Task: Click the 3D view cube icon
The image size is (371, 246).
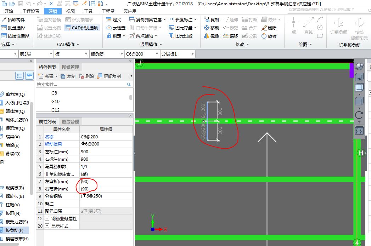Action: point(359,77)
